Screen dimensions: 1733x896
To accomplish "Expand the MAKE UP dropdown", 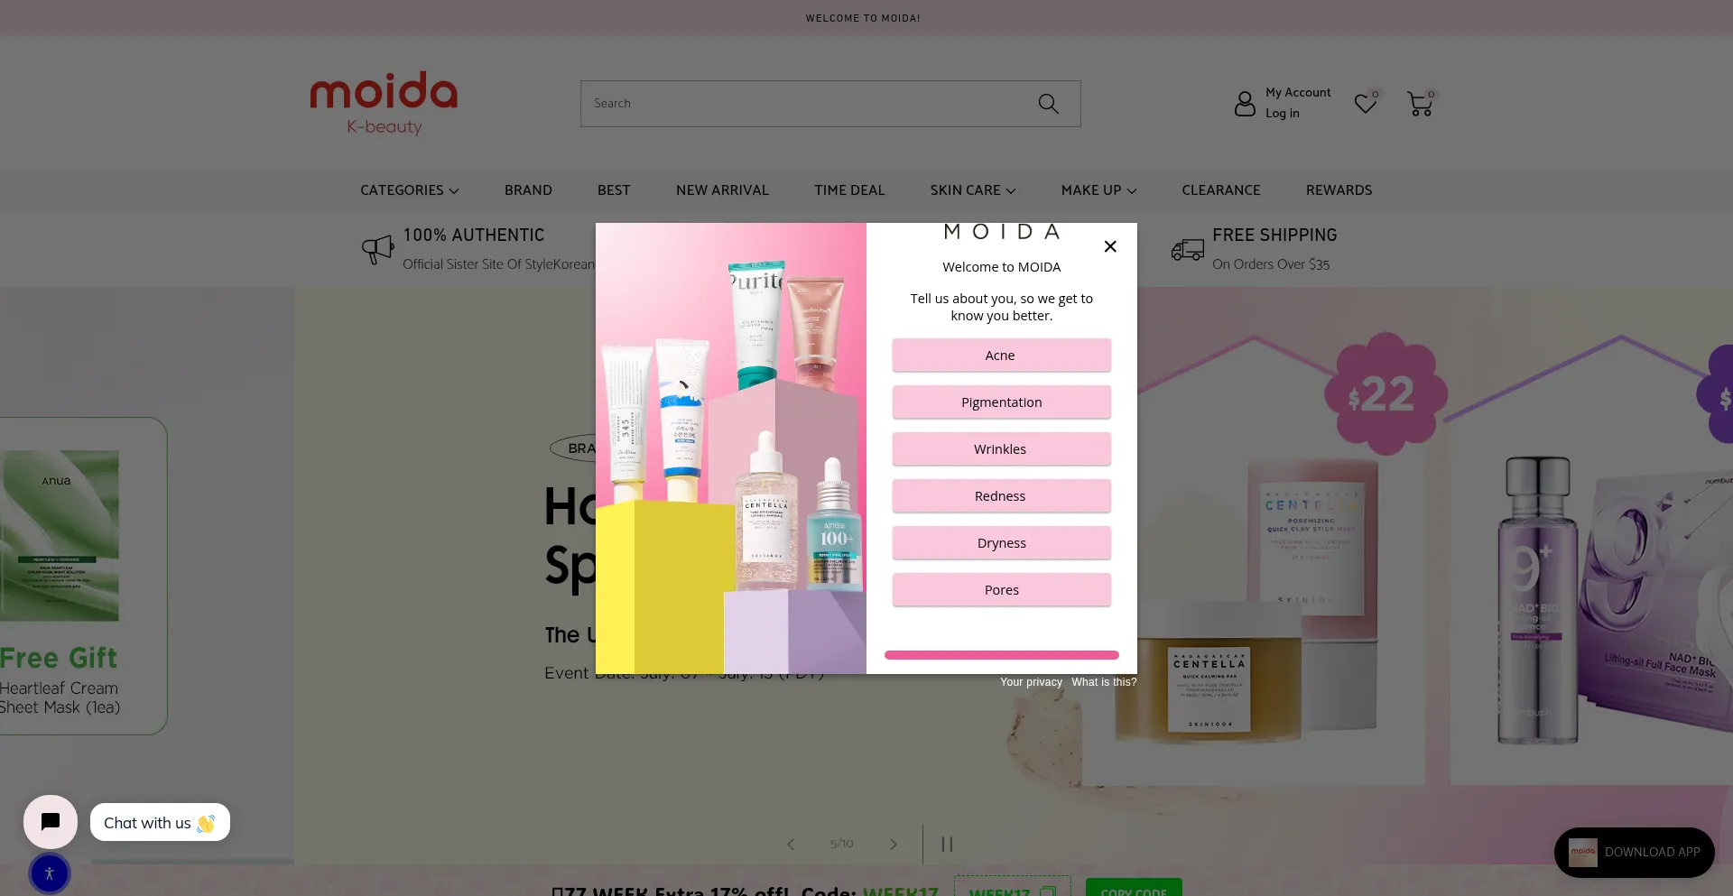I will point(1098,190).
